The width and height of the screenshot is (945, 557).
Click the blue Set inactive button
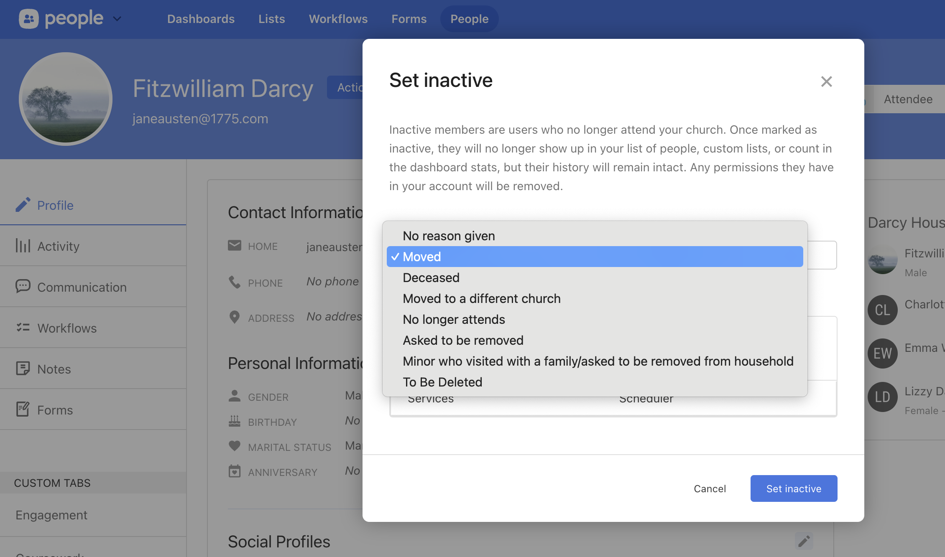click(793, 488)
